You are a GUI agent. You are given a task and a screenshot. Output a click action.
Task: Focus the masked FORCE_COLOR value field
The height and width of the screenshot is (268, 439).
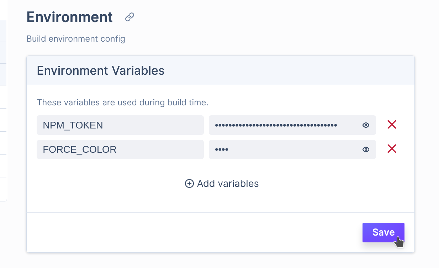pos(292,149)
